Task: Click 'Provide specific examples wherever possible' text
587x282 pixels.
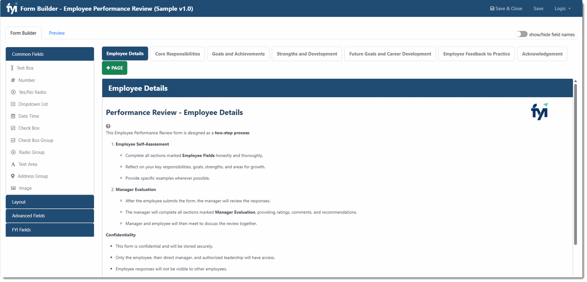Action: [x=168, y=178]
